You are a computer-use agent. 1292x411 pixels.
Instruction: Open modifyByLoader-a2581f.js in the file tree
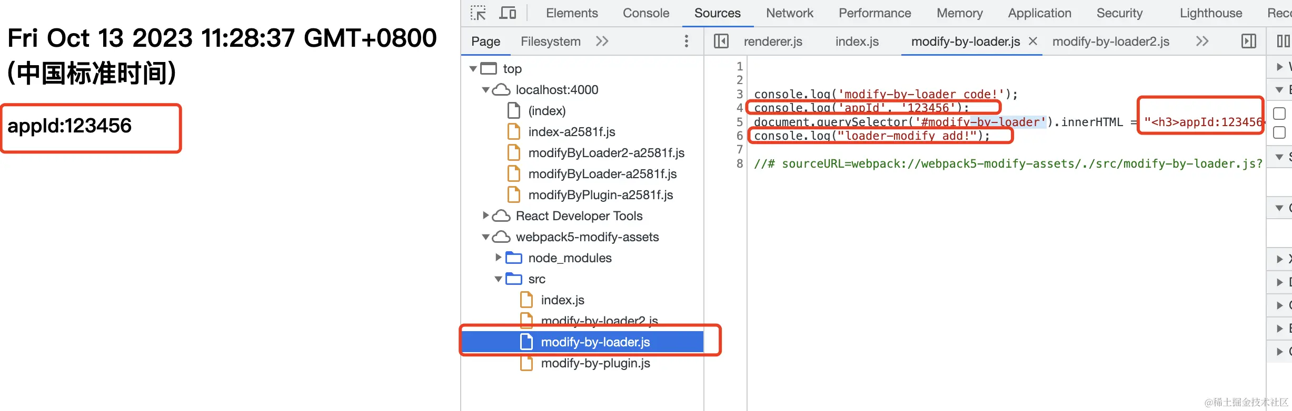click(x=603, y=174)
